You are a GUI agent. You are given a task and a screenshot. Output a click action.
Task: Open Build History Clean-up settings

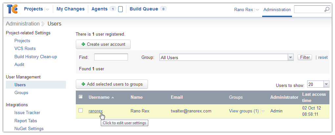click(x=36, y=57)
